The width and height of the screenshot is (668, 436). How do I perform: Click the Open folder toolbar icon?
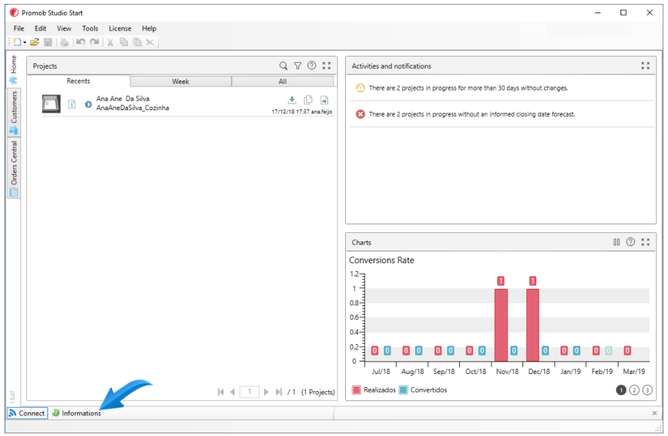34,42
